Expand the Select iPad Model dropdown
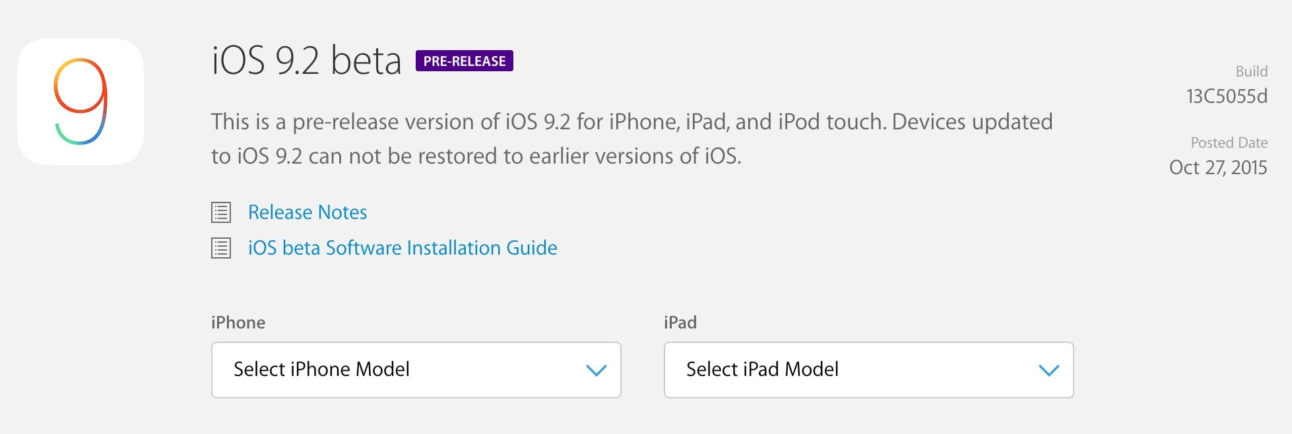The height and width of the screenshot is (434, 1292). pos(868,370)
